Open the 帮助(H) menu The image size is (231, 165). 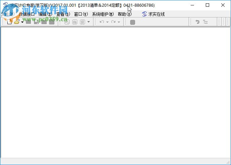tap(125, 14)
